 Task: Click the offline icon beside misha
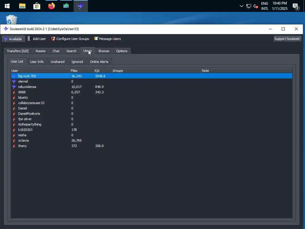[x=14, y=135]
